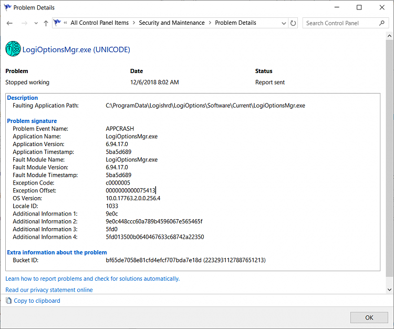Minimize the Problem Details window

pos(337,7)
